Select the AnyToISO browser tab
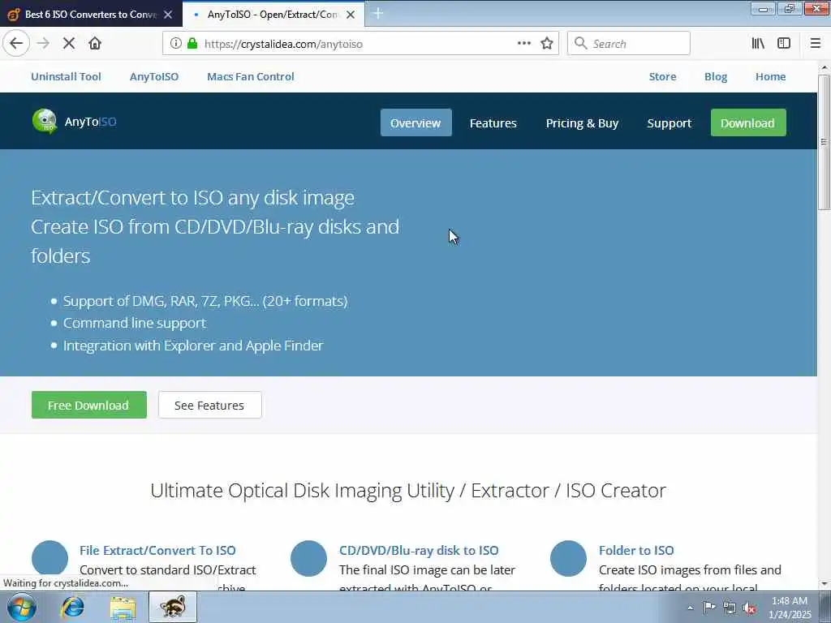 pyautogui.click(x=273, y=15)
